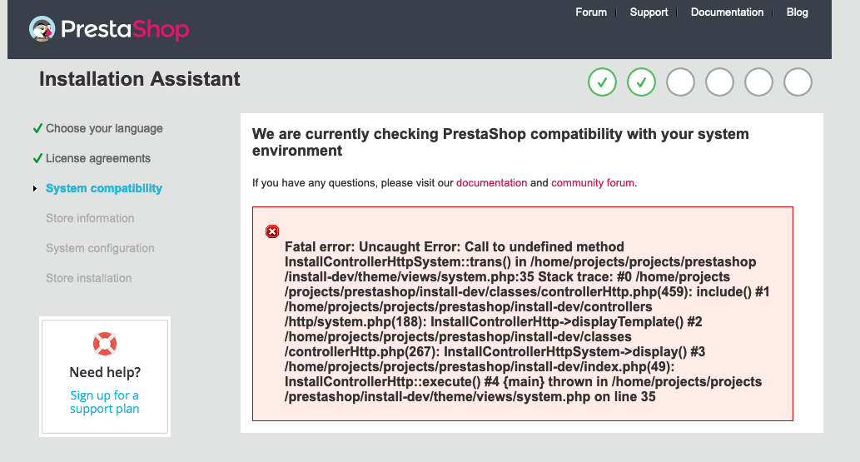Open the Support link in header
This screenshot has width=860, height=462.
(649, 12)
